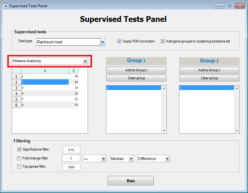Viewport: 248px width, 193px height.
Task: Select cluster row 4 in the table
Action: coord(45,93)
